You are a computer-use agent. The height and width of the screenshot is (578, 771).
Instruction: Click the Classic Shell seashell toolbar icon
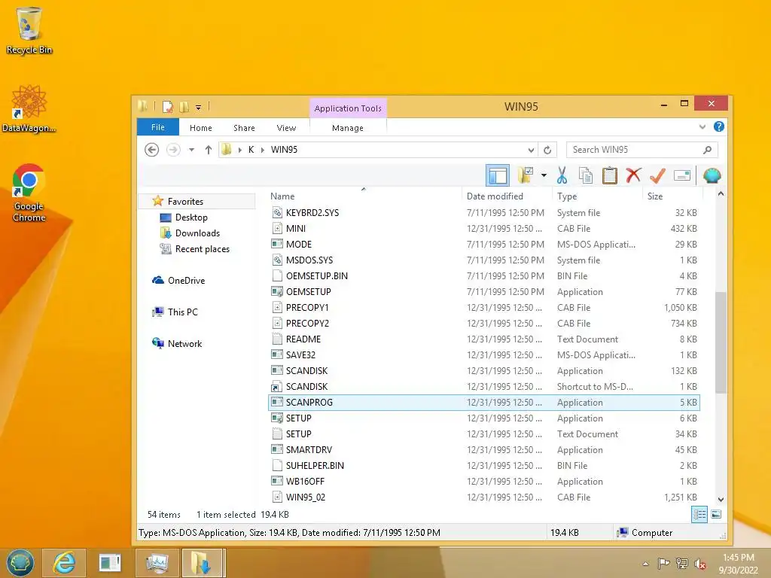(x=712, y=175)
